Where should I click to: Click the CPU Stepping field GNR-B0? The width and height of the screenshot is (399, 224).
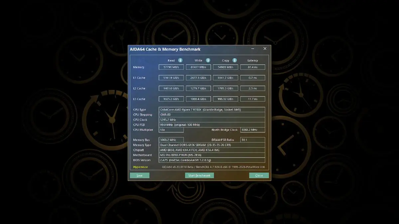click(212, 114)
